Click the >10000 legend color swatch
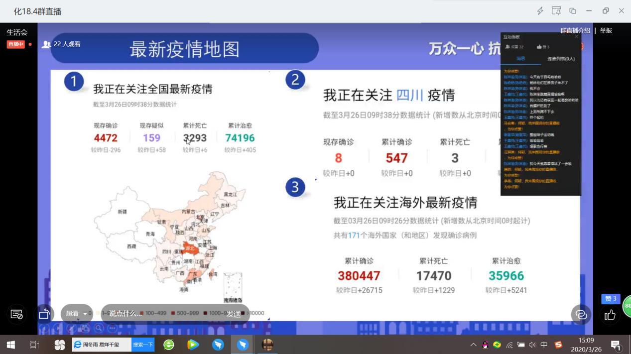The height and width of the screenshot is (354, 631). (244, 314)
